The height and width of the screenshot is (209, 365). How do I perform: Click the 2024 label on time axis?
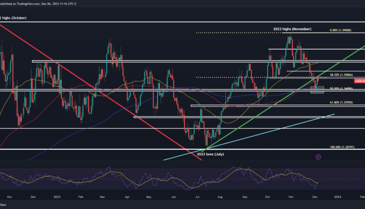336,197
